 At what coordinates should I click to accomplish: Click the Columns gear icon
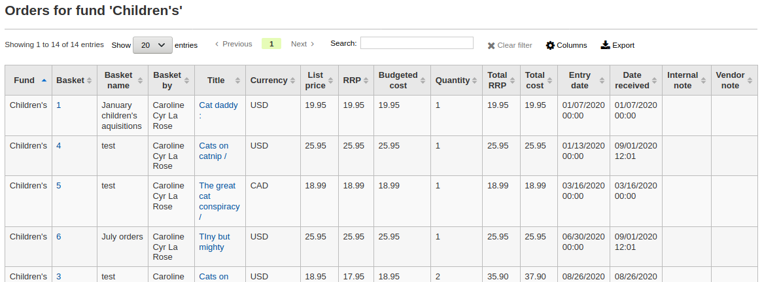(550, 46)
